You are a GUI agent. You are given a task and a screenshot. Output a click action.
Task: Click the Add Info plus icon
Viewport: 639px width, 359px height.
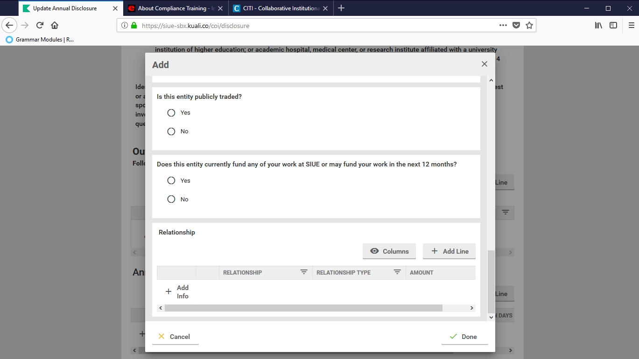[x=169, y=292]
